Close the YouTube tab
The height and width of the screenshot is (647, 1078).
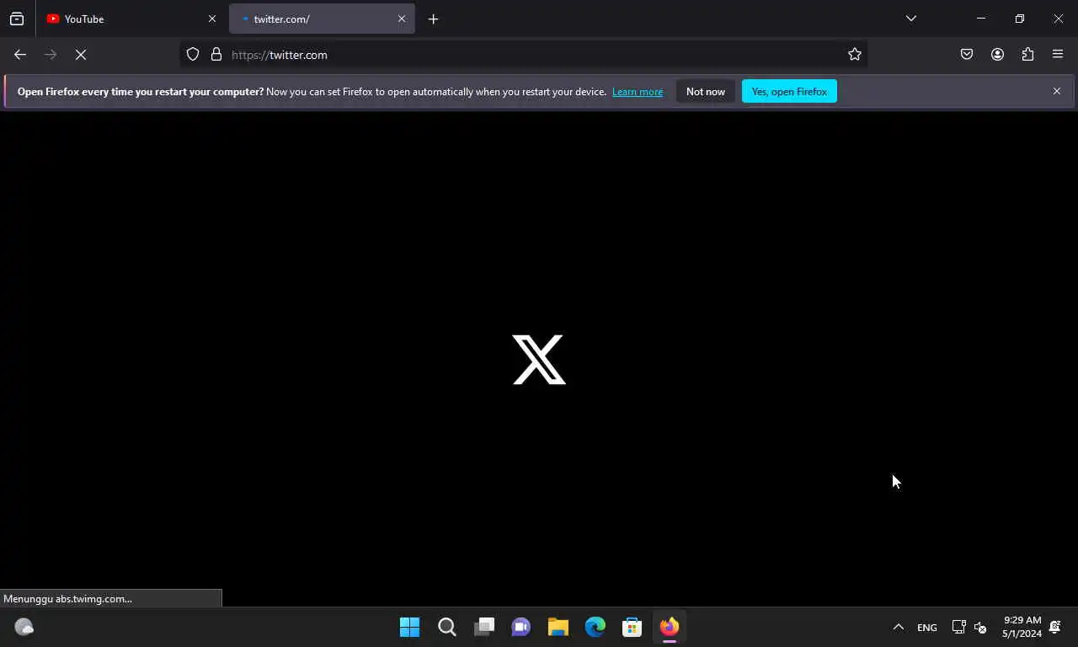pyautogui.click(x=212, y=19)
